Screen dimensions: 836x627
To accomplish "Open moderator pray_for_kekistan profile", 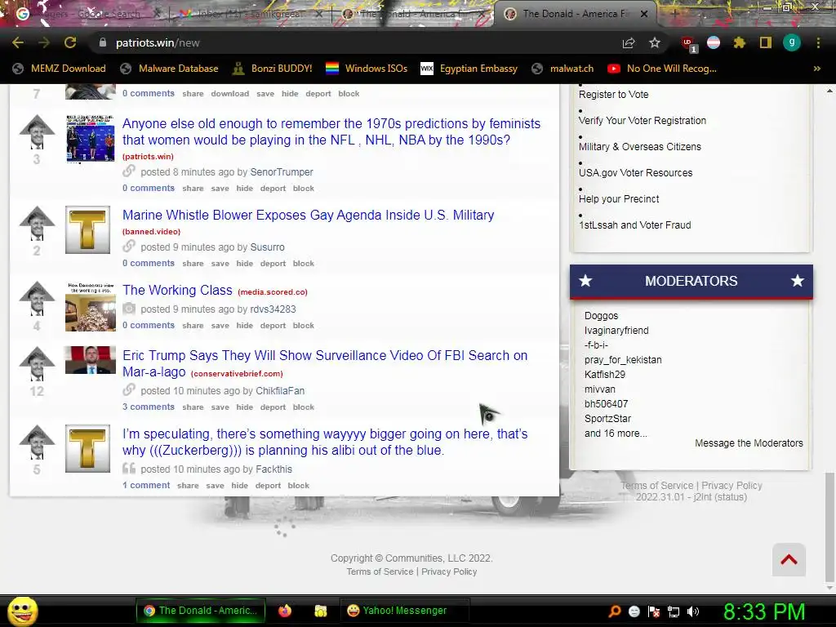I will coord(623,360).
